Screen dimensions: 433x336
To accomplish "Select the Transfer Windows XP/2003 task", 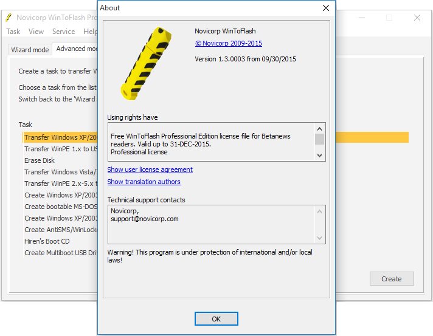I will tap(60, 137).
